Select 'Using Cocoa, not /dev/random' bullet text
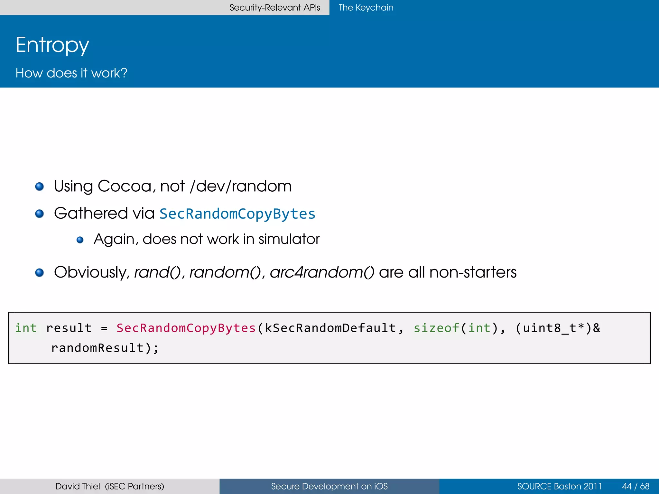The height and width of the screenshot is (494, 659). pos(173,186)
